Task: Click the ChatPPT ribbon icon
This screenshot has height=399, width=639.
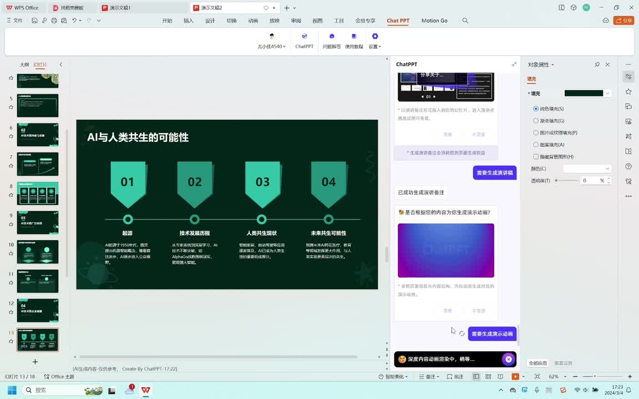Action: [x=304, y=40]
